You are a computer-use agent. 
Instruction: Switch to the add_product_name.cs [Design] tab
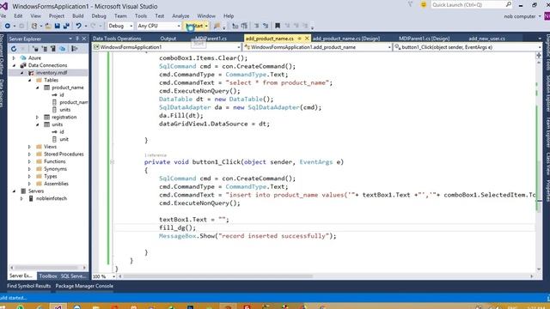coord(345,39)
